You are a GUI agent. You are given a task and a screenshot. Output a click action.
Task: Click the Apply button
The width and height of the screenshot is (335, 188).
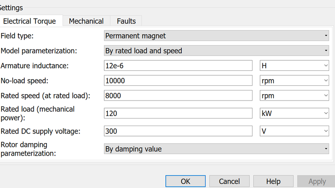click(x=317, y=181)
